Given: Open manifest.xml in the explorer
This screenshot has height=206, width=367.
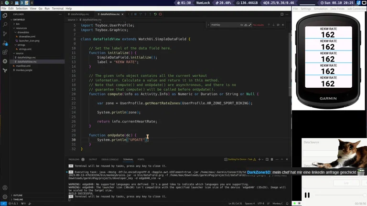Looking at the screenshot, I should 23,66.
